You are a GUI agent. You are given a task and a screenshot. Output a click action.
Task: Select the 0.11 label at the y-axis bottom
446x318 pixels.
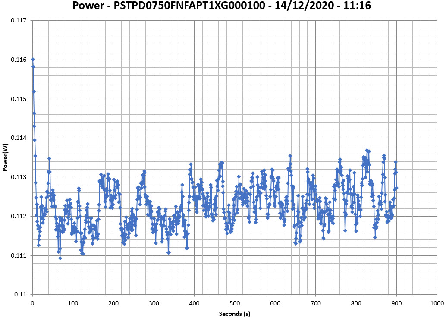tap(21, 295)
